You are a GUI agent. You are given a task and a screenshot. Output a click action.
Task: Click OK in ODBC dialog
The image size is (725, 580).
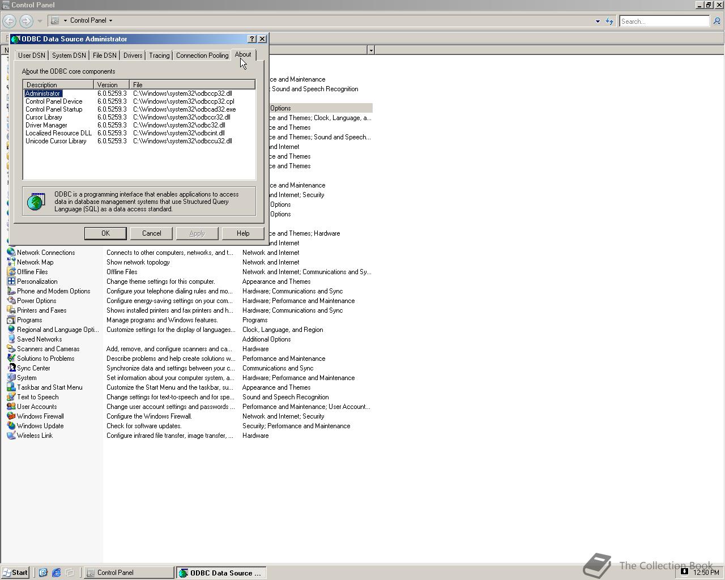105,233
